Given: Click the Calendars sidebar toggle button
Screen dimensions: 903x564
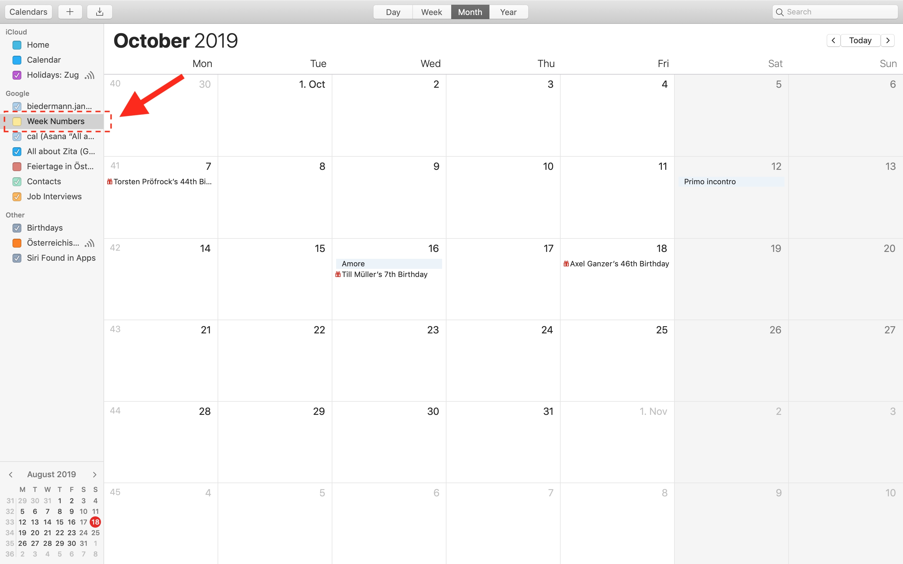Looking at the screenshot, I should point(28,12).
